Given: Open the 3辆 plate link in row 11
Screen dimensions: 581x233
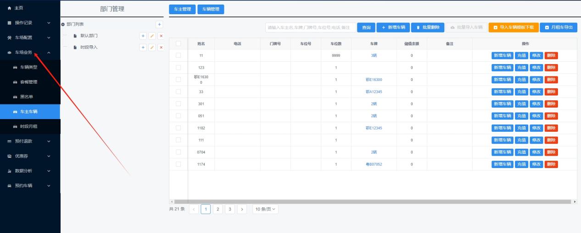Looking at the screenshot, I should tap(374, 55).
